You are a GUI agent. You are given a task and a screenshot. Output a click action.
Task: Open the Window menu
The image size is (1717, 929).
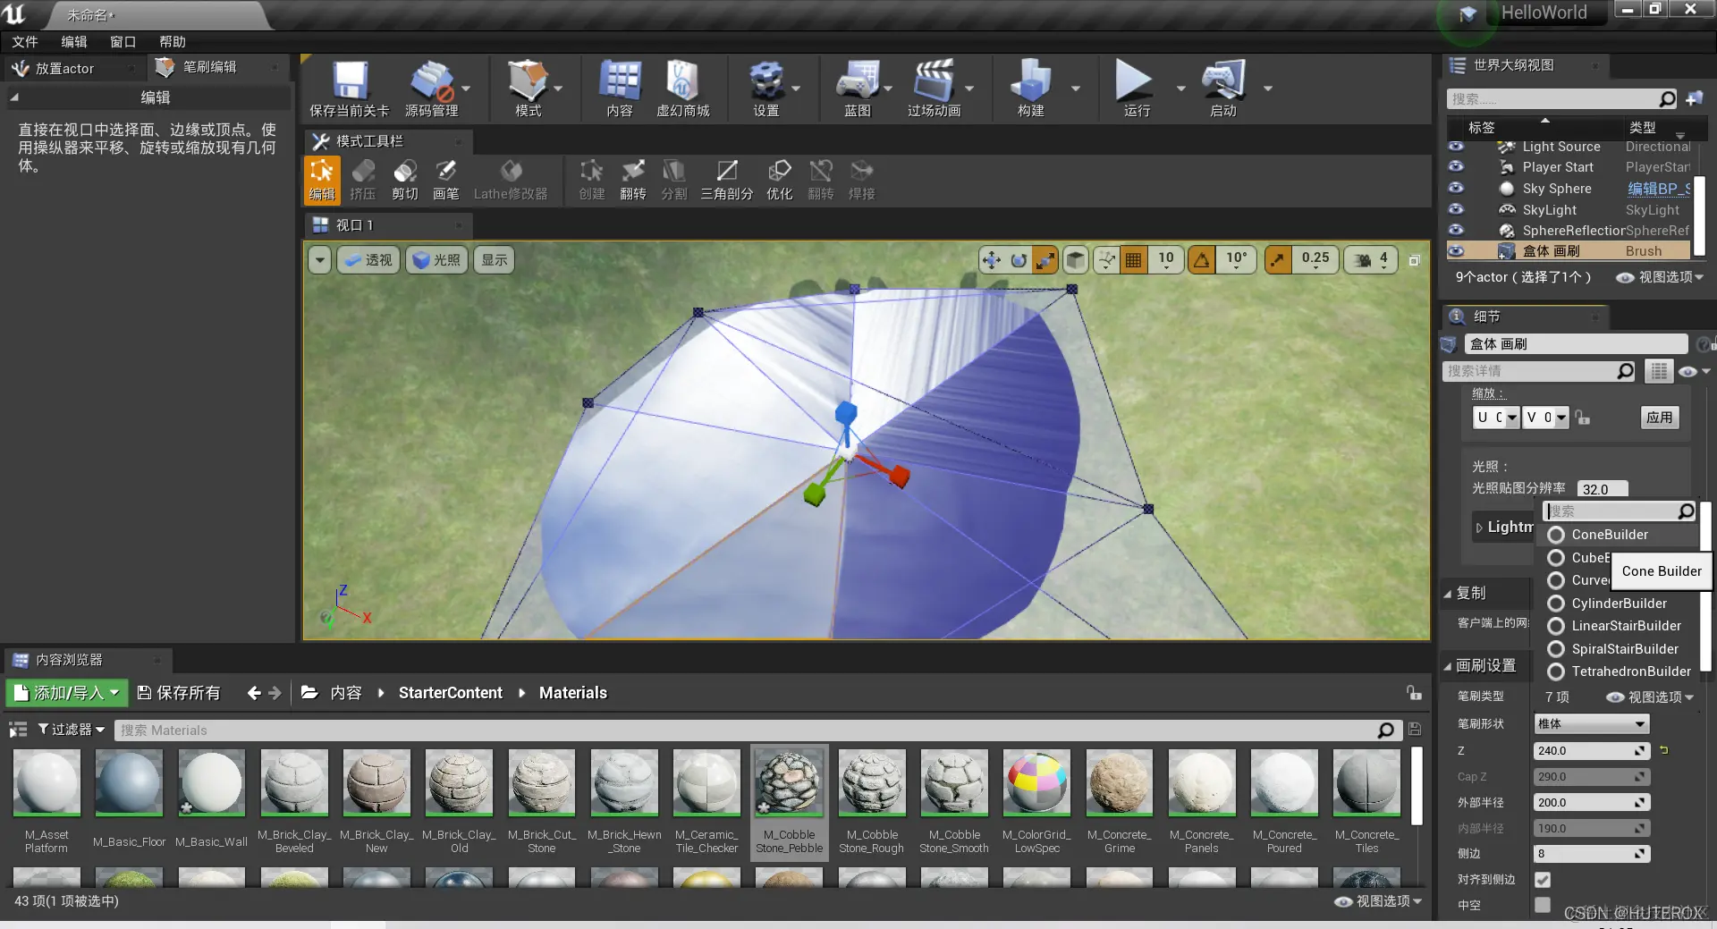coord(123,42)
